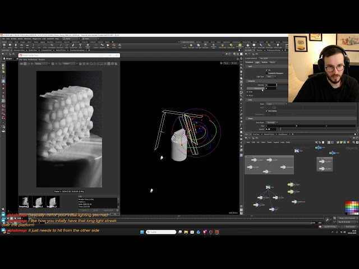
Task: Select the Sphere shelf tool
Action: (x=10, y=46)
